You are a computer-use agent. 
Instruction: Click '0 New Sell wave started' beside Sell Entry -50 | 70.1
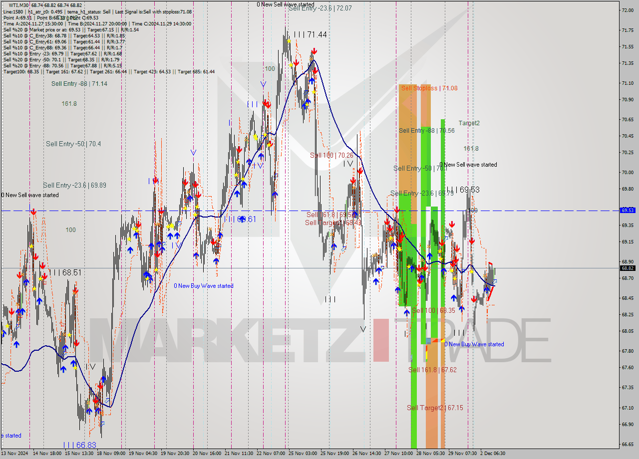[468, 165]
